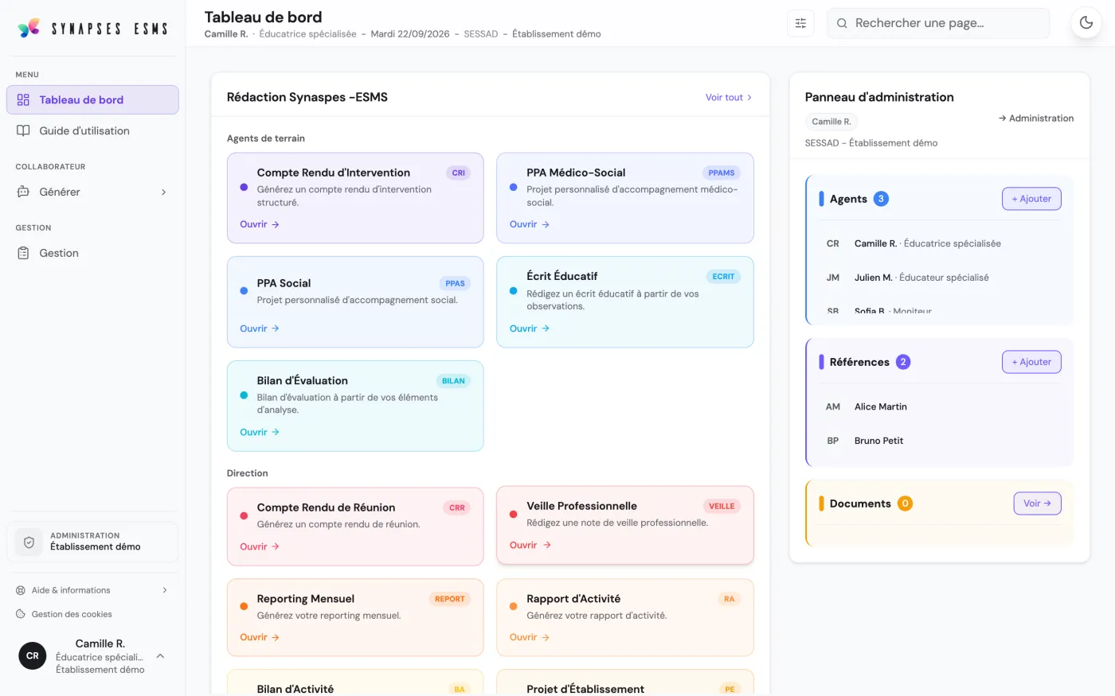Select Tableau de bord in the sidebar

coord(92,99)
